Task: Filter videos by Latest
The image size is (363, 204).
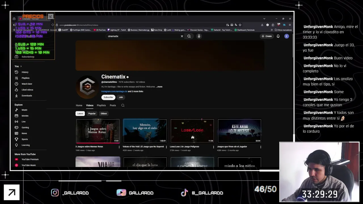Action: point(80,114)
